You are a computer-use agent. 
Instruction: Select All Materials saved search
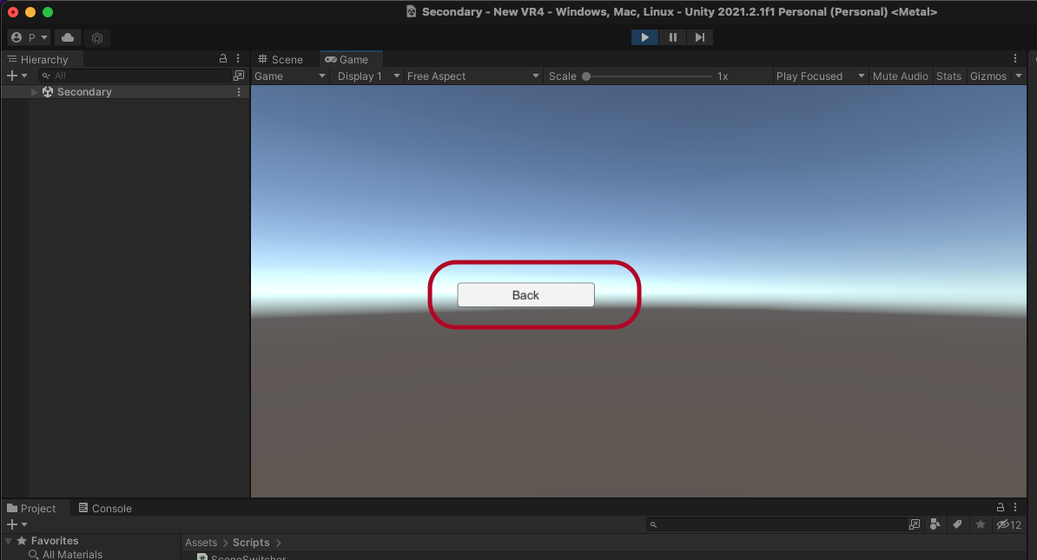pos(72,555)
